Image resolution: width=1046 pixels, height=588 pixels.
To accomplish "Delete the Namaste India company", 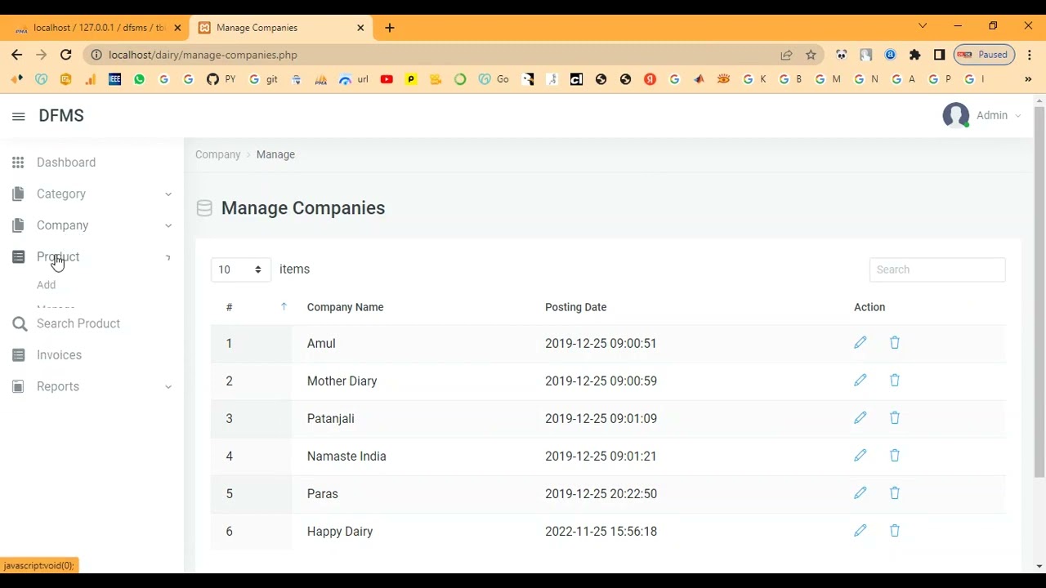I will pos(894,456).
